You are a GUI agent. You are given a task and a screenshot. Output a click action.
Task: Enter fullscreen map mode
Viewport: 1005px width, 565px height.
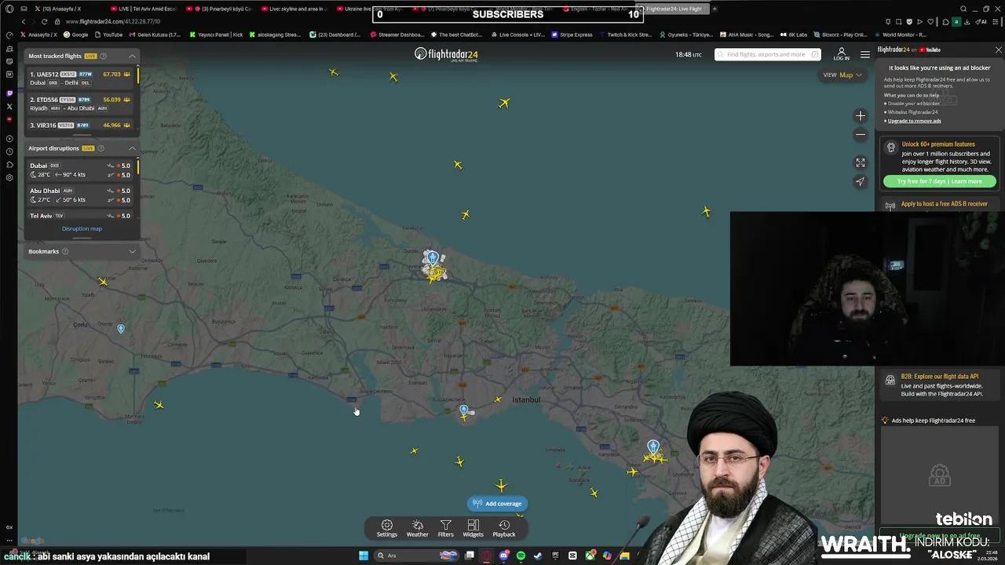tap(861, 162)
